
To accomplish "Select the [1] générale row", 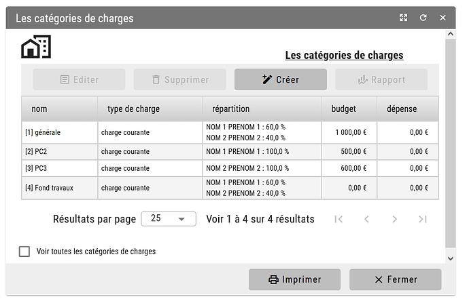I will (x=230, y=132).
